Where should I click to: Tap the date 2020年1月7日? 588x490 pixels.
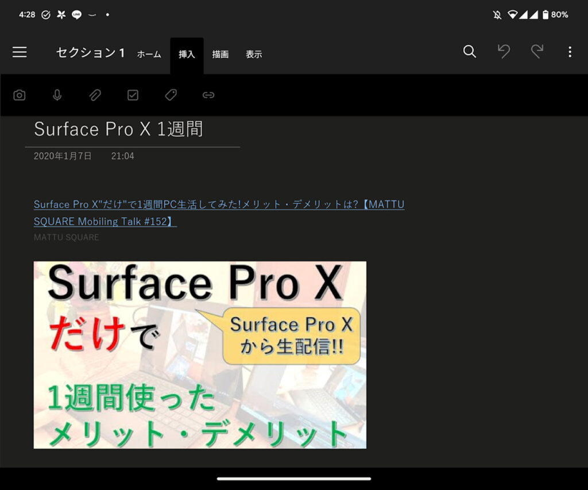[x=63, y=156]
